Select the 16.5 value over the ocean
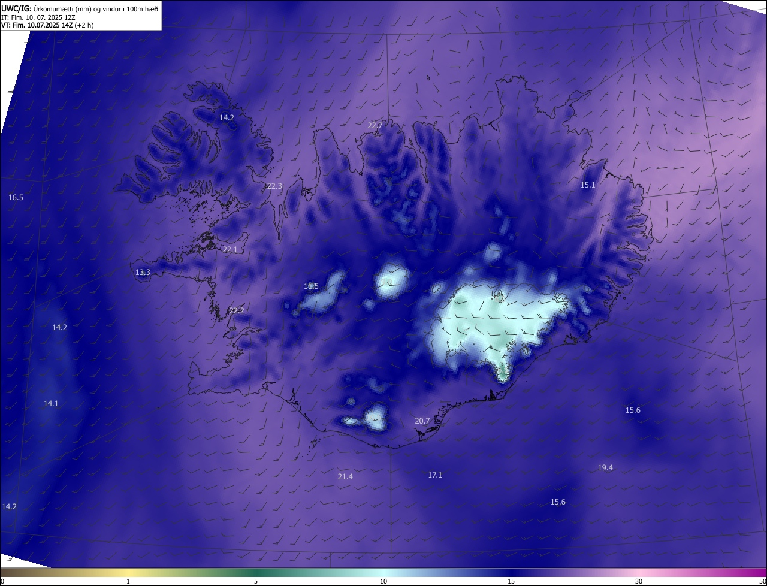Viewport: 767px width, 586px height. pyautogui.click(x=16, y=197)
